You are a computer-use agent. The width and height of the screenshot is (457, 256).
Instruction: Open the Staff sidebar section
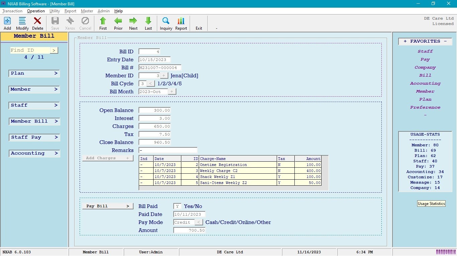pos(34,105)
